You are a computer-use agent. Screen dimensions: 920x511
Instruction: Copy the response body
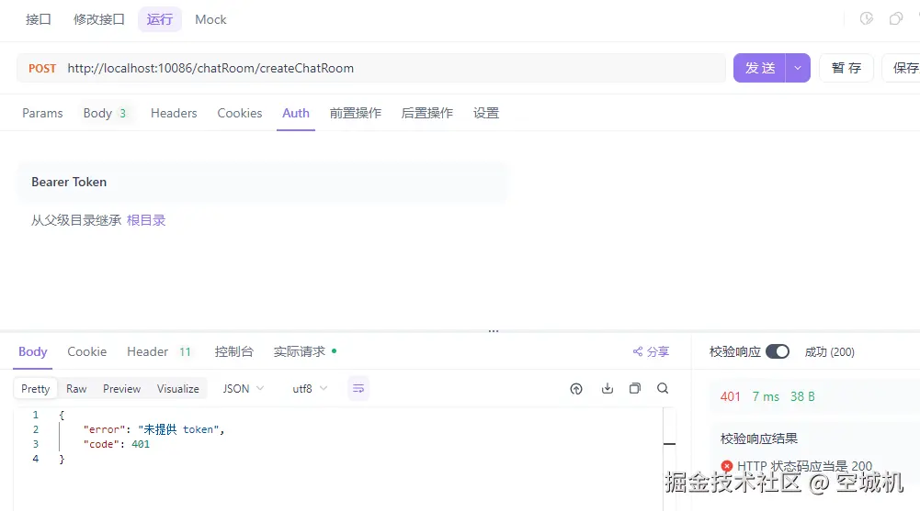[x=635, y=389]
